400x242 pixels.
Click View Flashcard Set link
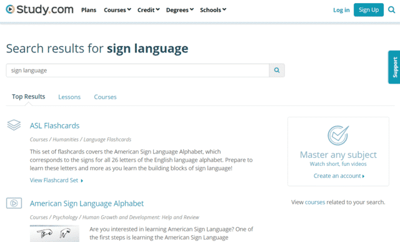pyautogui.click(x=56, y=180)
